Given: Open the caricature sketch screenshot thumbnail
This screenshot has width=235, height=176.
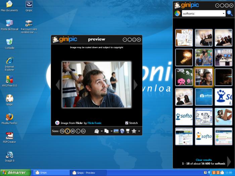Looking at the screenshot, I should click(x=204, y=117).
